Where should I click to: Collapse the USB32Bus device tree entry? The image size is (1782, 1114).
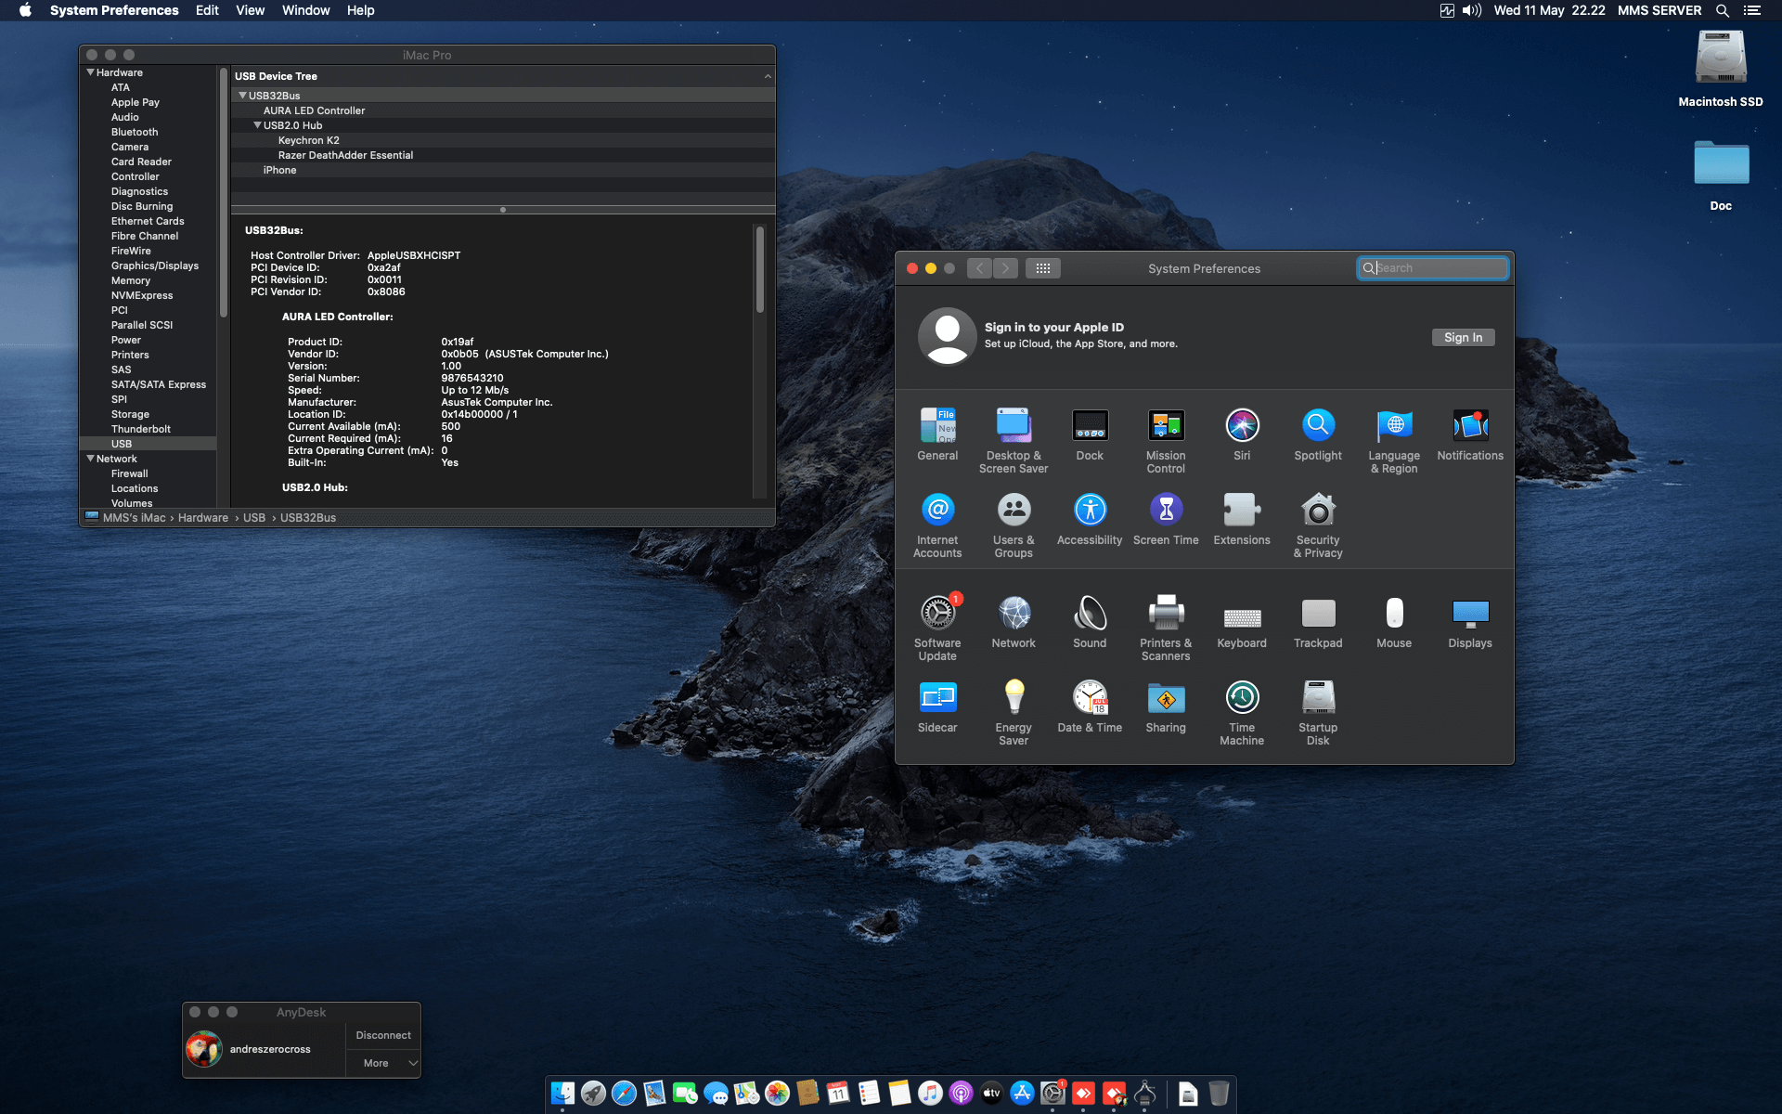tap(242, 95)
